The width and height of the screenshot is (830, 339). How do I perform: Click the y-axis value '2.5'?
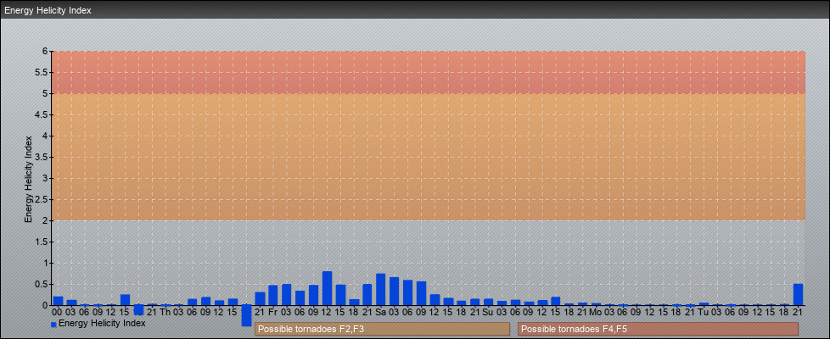pos(42,199)
